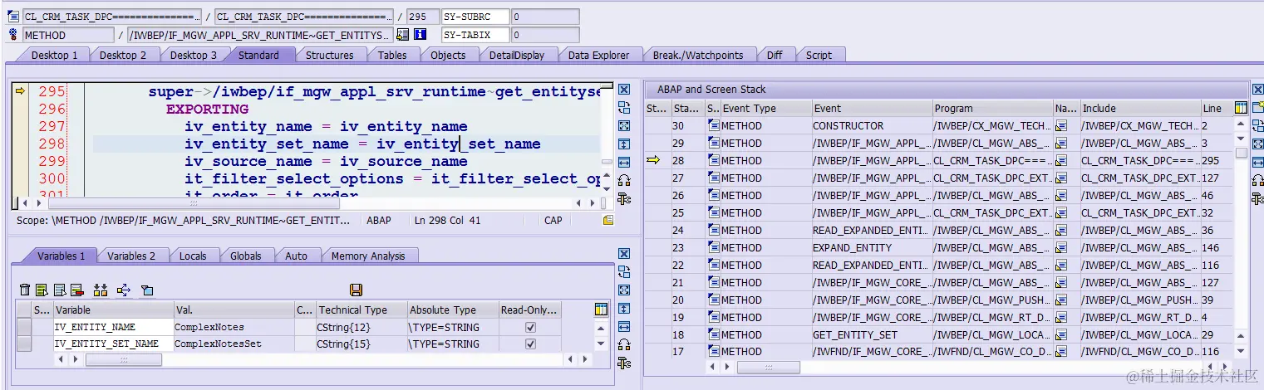Click the stack row 28 current-position arrow

pyautogui.click(x=653, y=161)
